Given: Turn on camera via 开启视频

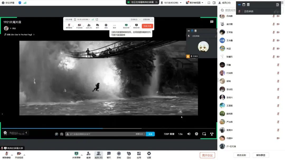Looking at the screenshot, I should pyautogui.click(x=19, y=154).
